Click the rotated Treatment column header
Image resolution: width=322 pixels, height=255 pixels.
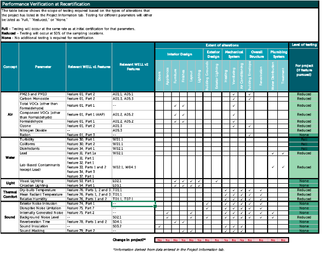coord(283,76)
